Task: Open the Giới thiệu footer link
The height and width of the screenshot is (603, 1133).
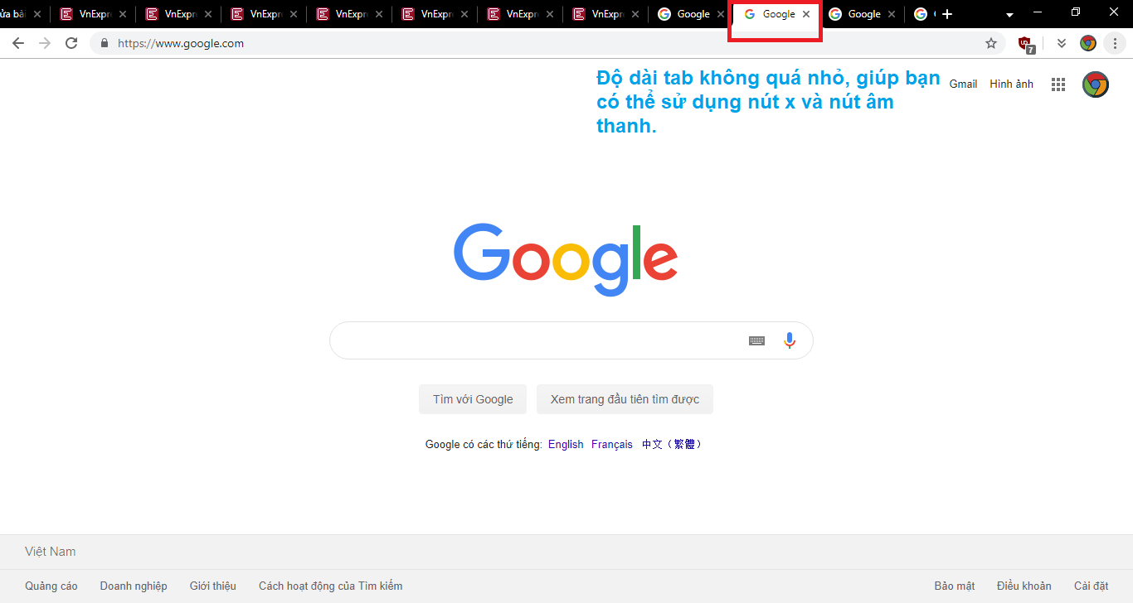Action: [213, 586]
